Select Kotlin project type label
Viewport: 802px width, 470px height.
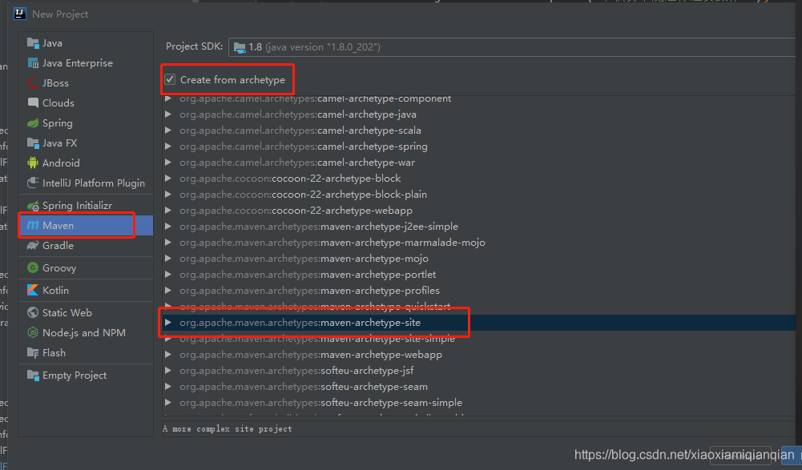click(x=55, y=290)
